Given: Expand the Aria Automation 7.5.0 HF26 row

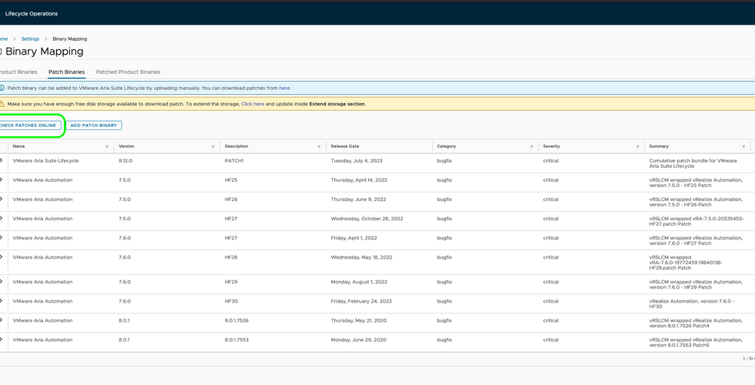Looking at the screenshot, I should [2, 199].
